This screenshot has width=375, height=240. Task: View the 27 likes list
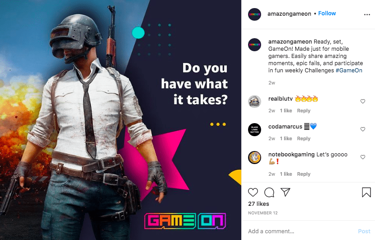tap(258, 204)
